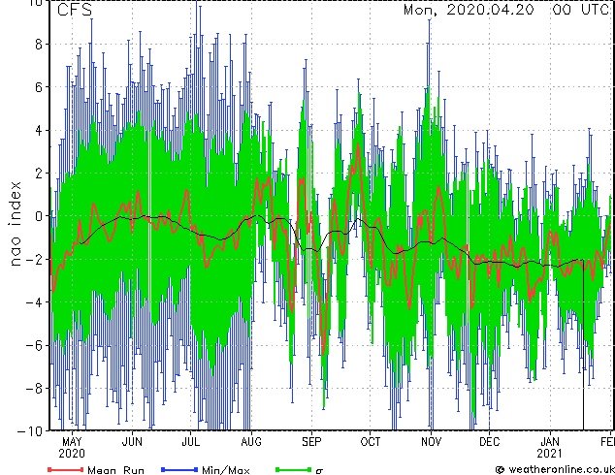Click the AUG month label
615x475 pixels.
pos(251,442)
